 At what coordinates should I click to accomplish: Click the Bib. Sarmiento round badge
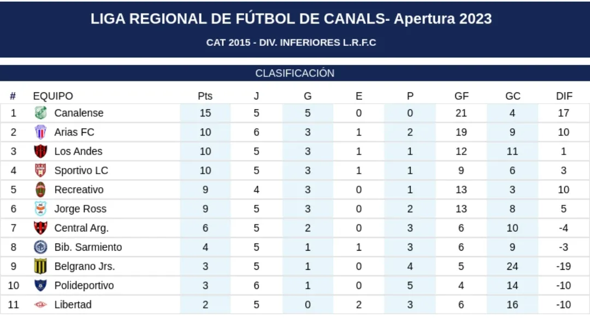coord(40,247)
